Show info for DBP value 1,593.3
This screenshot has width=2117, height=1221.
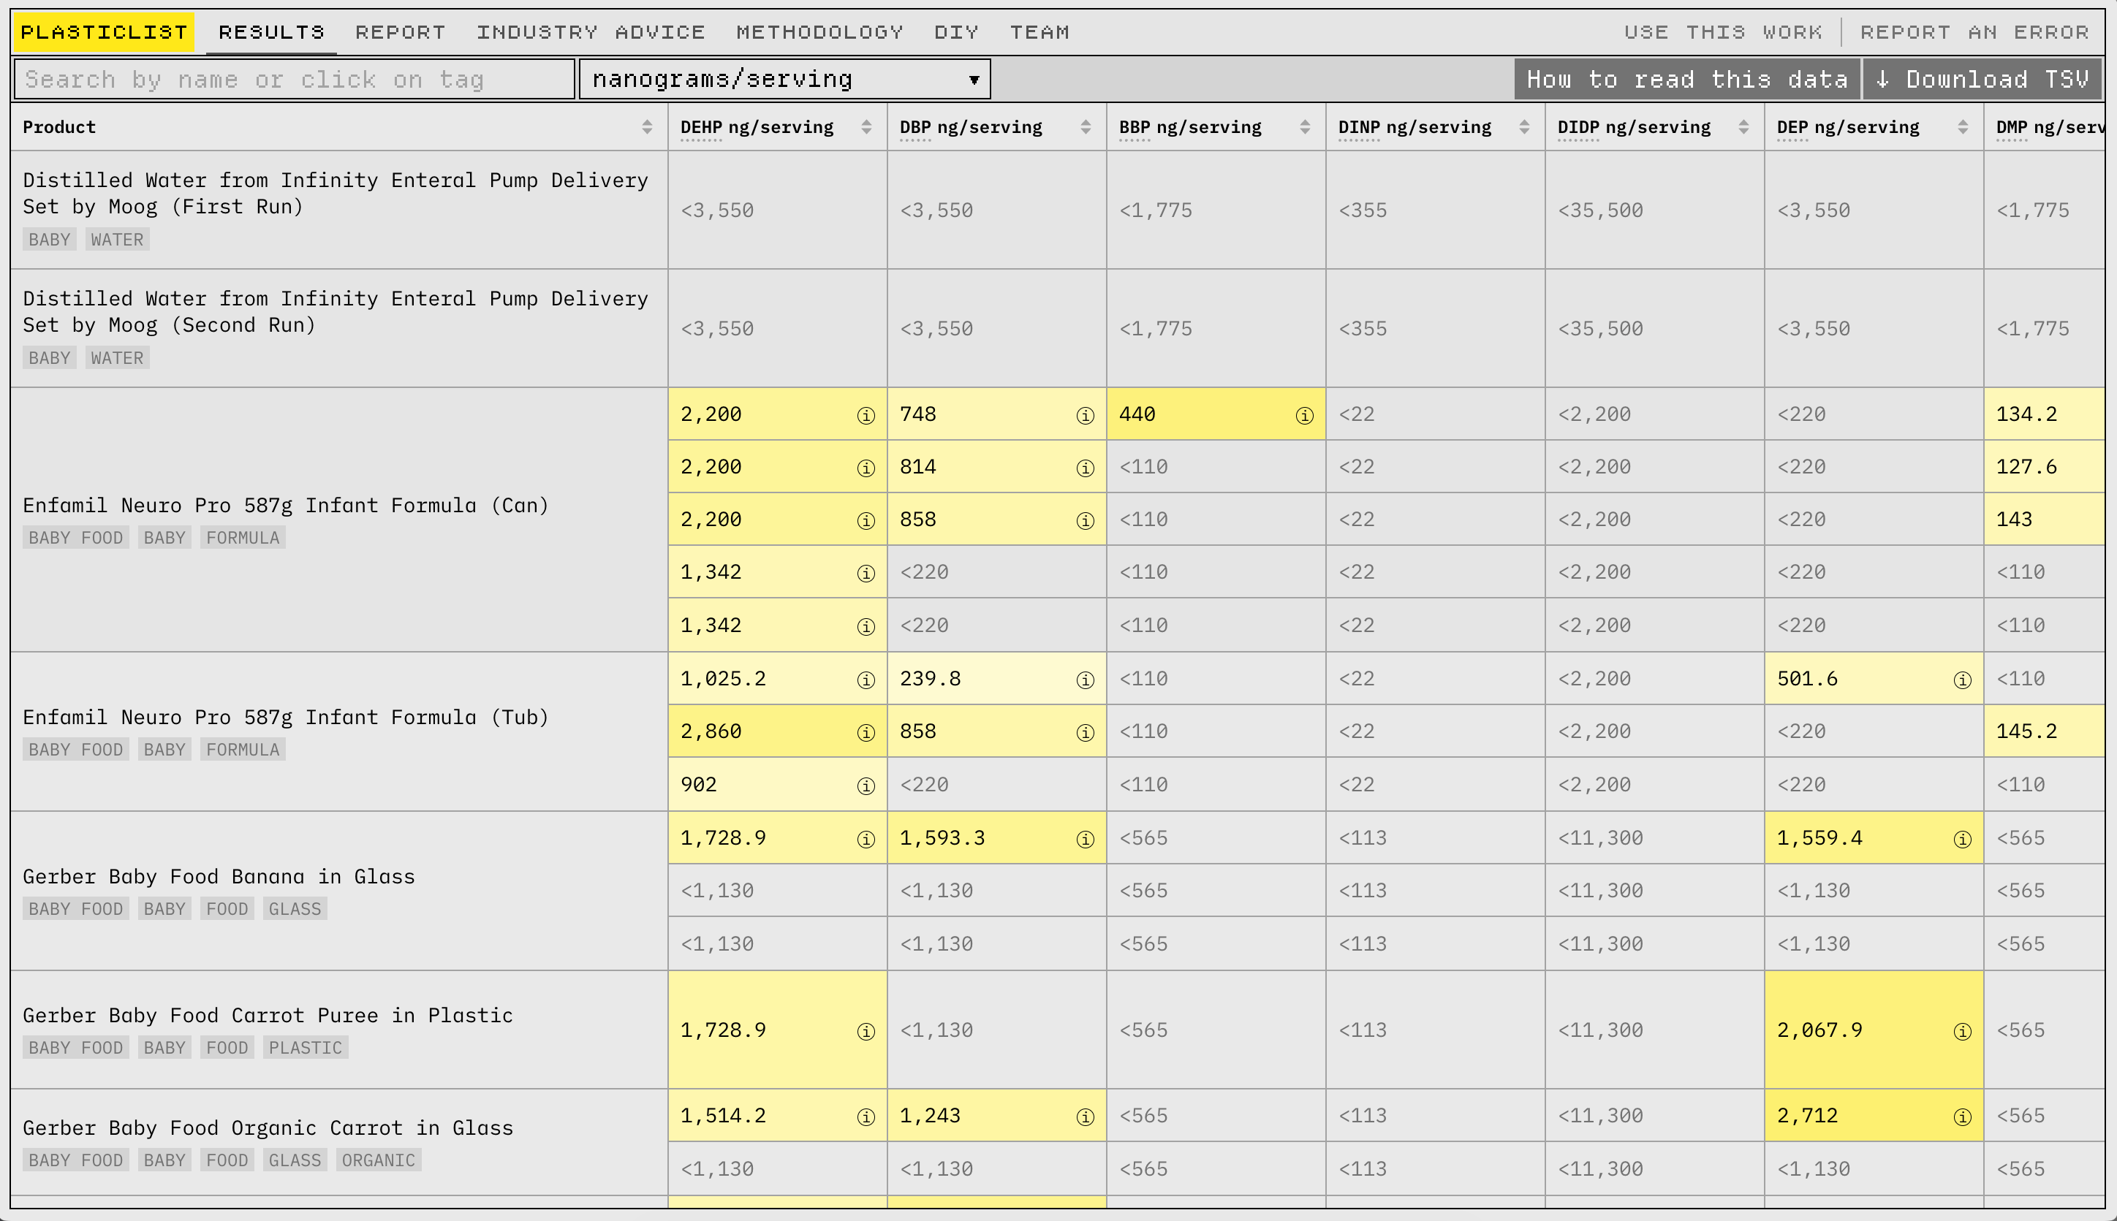pyautogui.click(x=1086, y=840)
